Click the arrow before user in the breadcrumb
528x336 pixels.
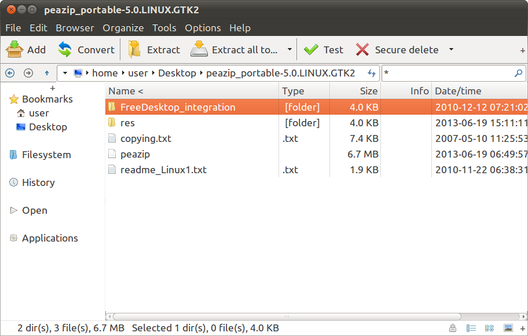pos(123,73)
